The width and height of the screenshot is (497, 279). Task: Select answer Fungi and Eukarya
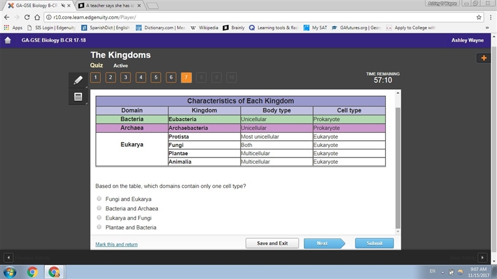point(99,198)
